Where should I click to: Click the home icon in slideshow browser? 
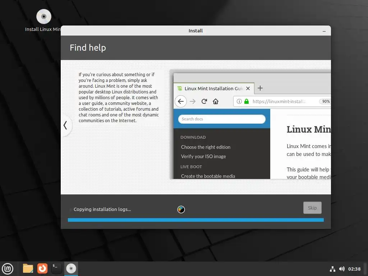[216, 101]
